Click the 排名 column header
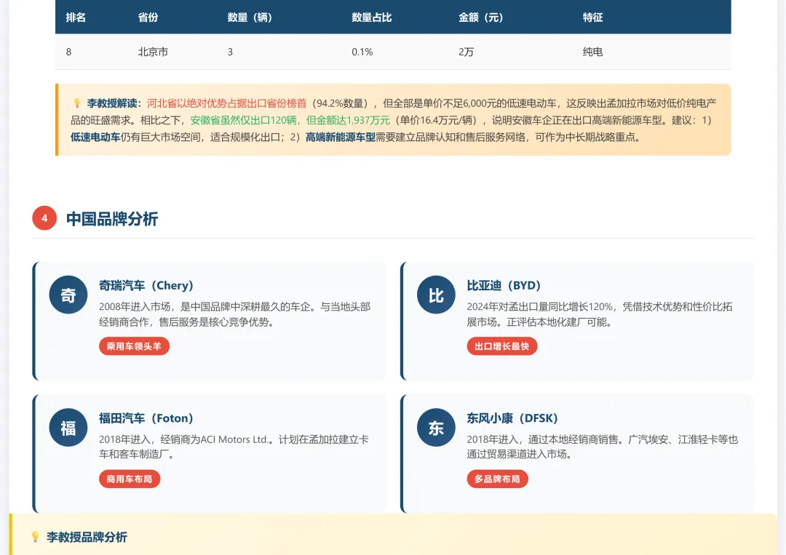 [76, 17]
